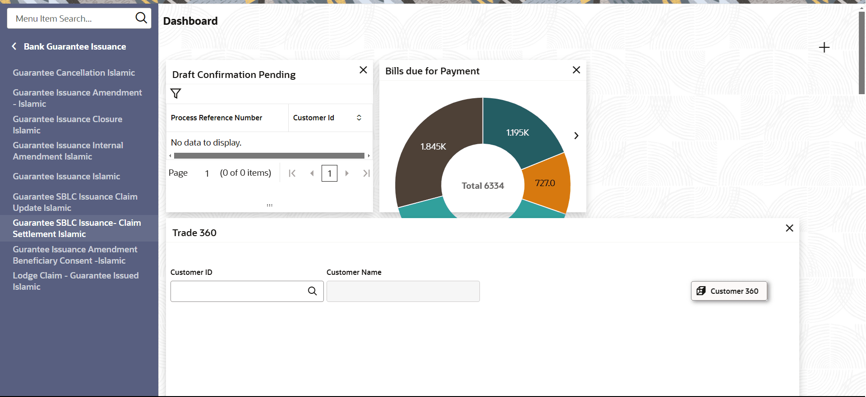
Task: Show the next Bills due for Payment chart
Action: pos(576,136)
